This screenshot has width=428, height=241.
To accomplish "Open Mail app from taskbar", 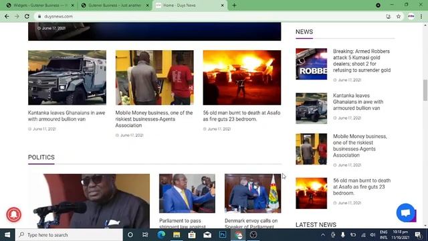I will click(x=207, y=235).
